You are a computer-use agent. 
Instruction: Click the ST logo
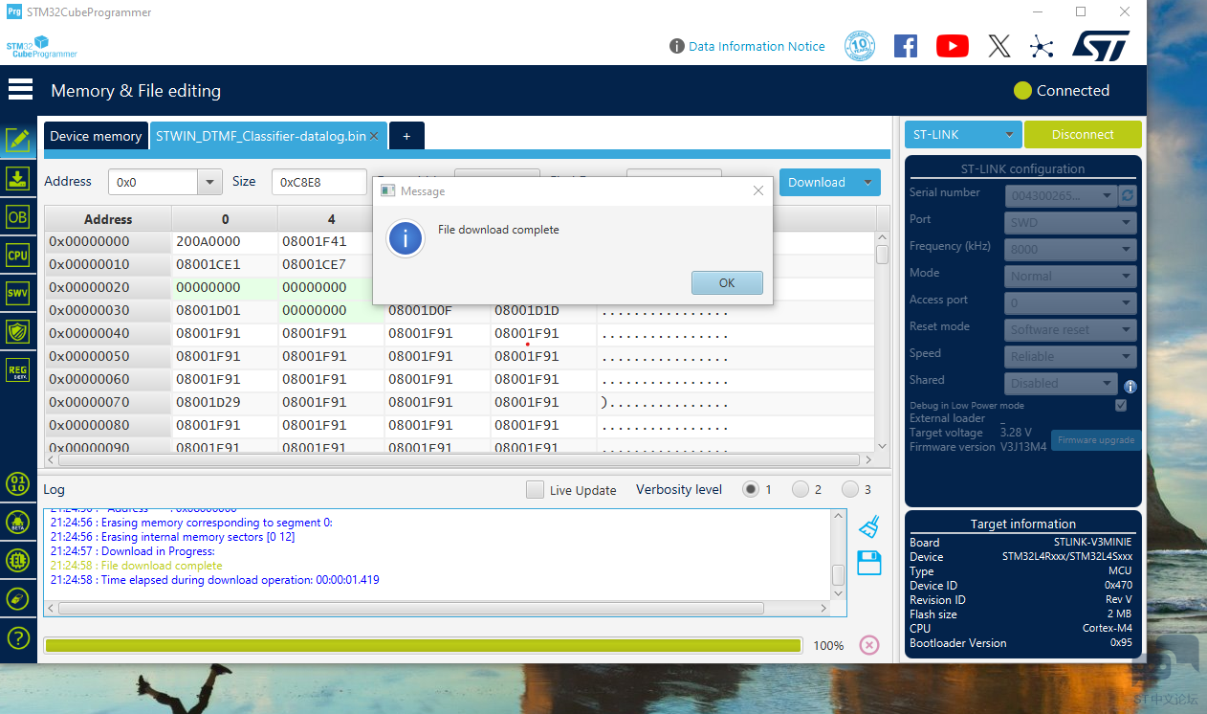click(x=1100, y=46)
